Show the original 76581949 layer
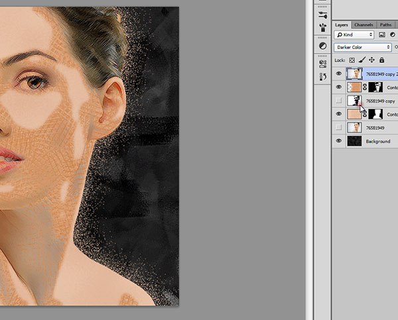Viewport: 398px width, 320px height. click(x=339, y=127)
